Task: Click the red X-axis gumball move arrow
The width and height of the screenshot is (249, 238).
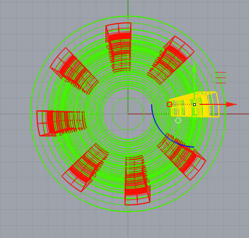Action: point(231,104)
